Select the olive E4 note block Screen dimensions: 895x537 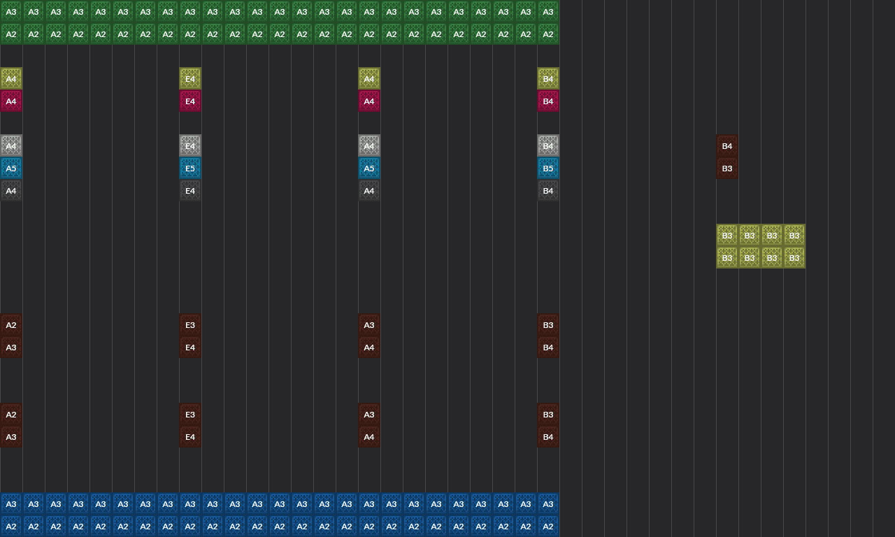pyautogui.click(x=190, y=78)
